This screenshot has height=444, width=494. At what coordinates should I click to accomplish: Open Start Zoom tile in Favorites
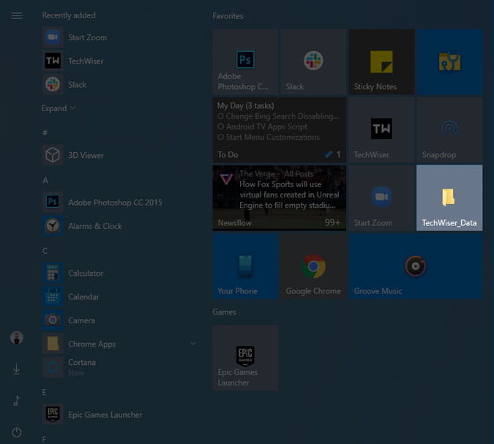point(381,198)
